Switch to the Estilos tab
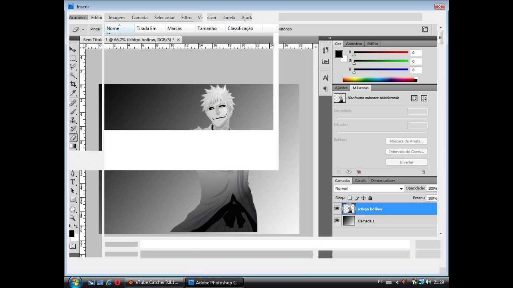 (x=372, y=44)
